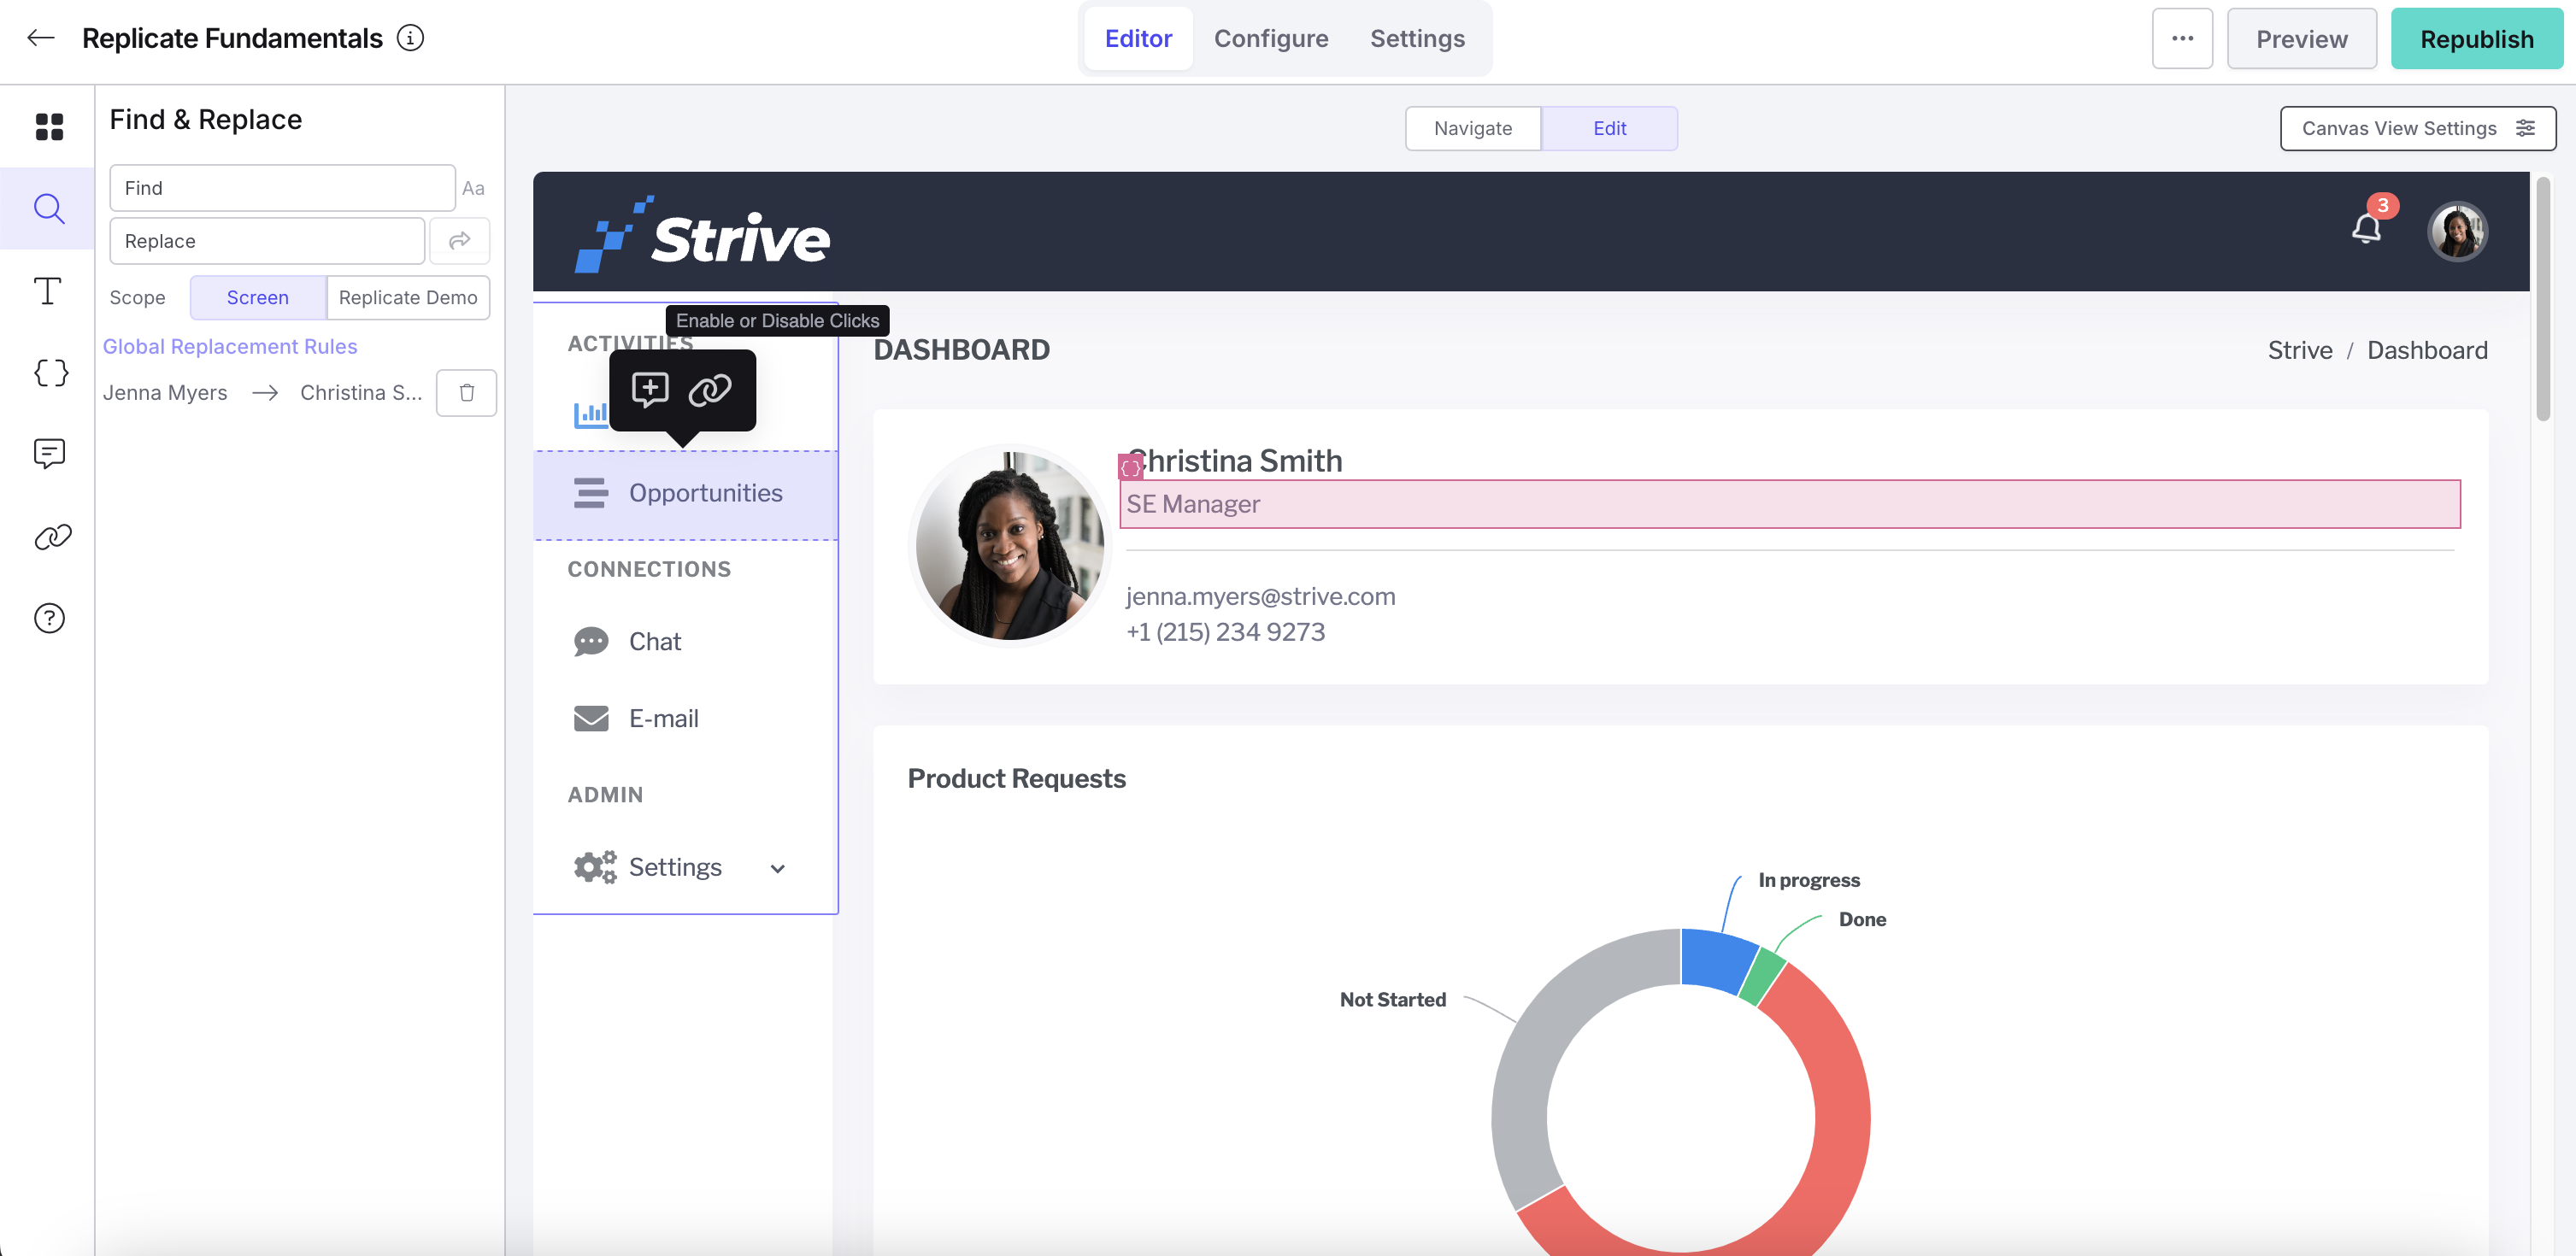
Task: Click the Dashboard breadcrumb
Action: [x=2427, y=350]
